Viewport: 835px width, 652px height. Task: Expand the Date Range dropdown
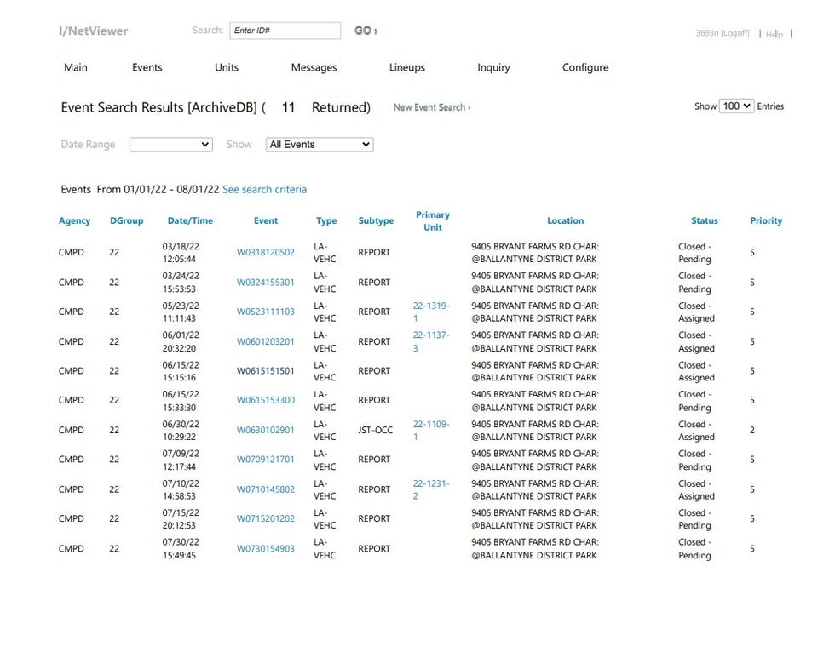[170, 145]
